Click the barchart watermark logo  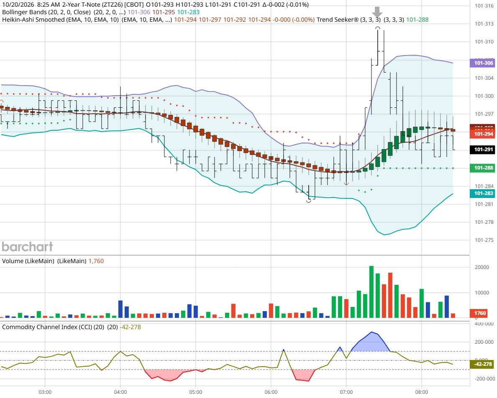pos(27,247)
